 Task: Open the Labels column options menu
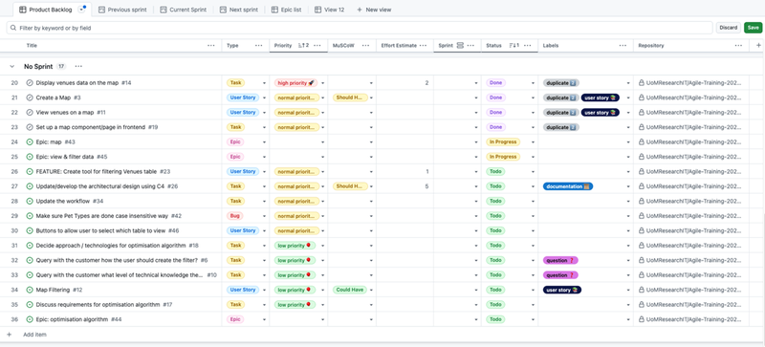[x=623, y=45]
